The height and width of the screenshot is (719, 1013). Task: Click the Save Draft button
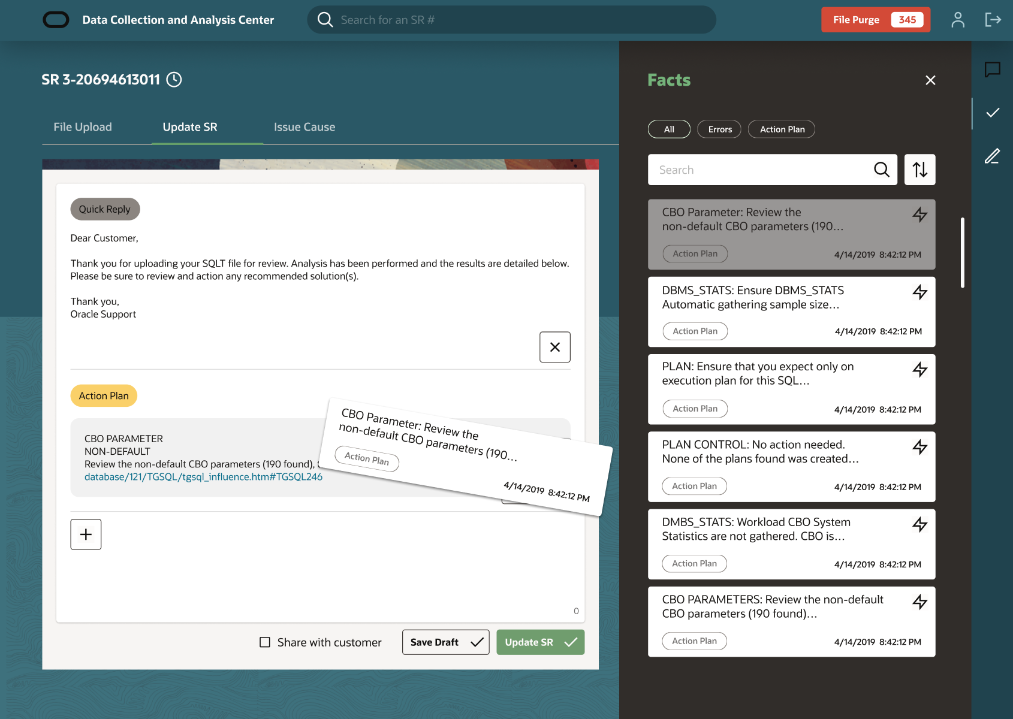[x=445, y=642]
